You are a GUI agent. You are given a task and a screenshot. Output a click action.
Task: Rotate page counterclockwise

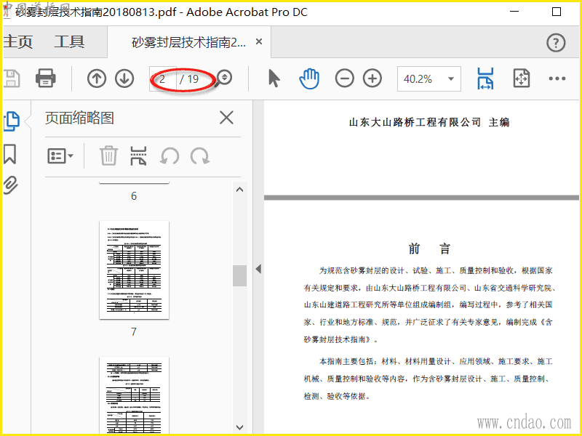click(x=170, y=156)
